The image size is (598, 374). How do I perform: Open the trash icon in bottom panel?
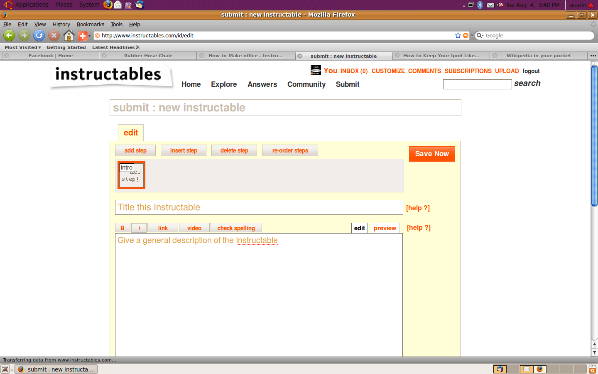click(593, 369)
